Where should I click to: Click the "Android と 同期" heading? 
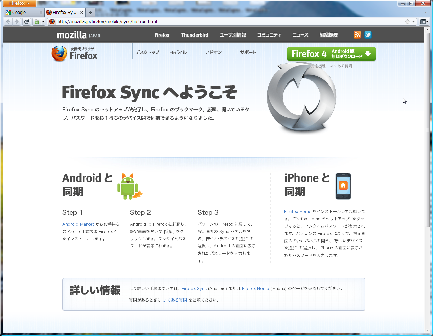point(87,185)
